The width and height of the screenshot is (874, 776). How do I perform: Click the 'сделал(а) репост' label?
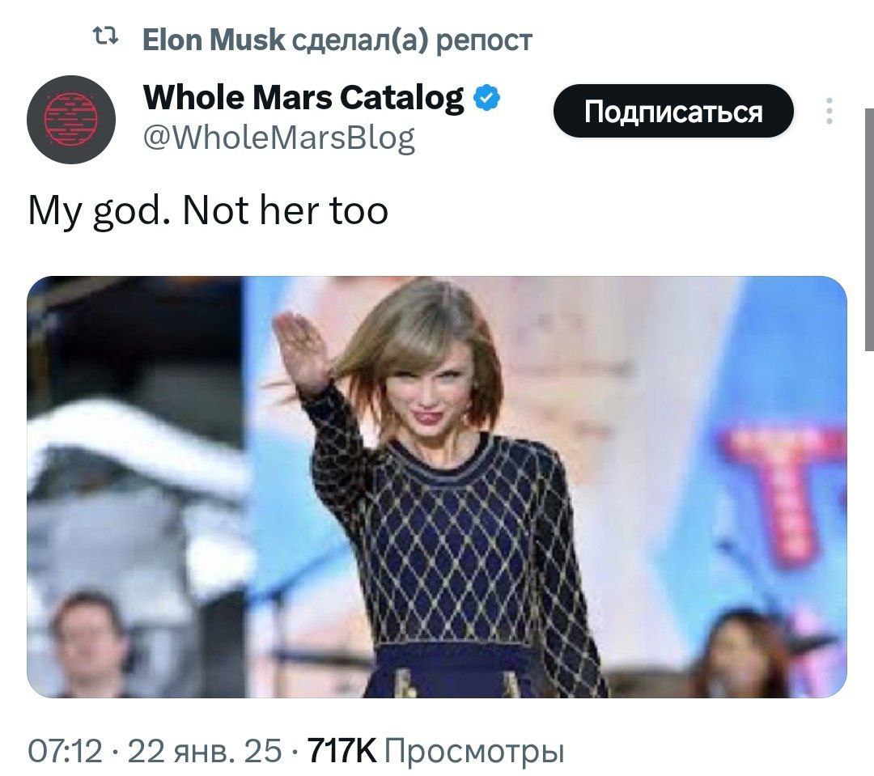coord(412,40)
